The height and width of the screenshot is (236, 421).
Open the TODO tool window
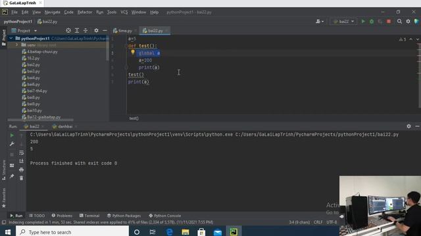pyautogui.click(x=37, y=216)
